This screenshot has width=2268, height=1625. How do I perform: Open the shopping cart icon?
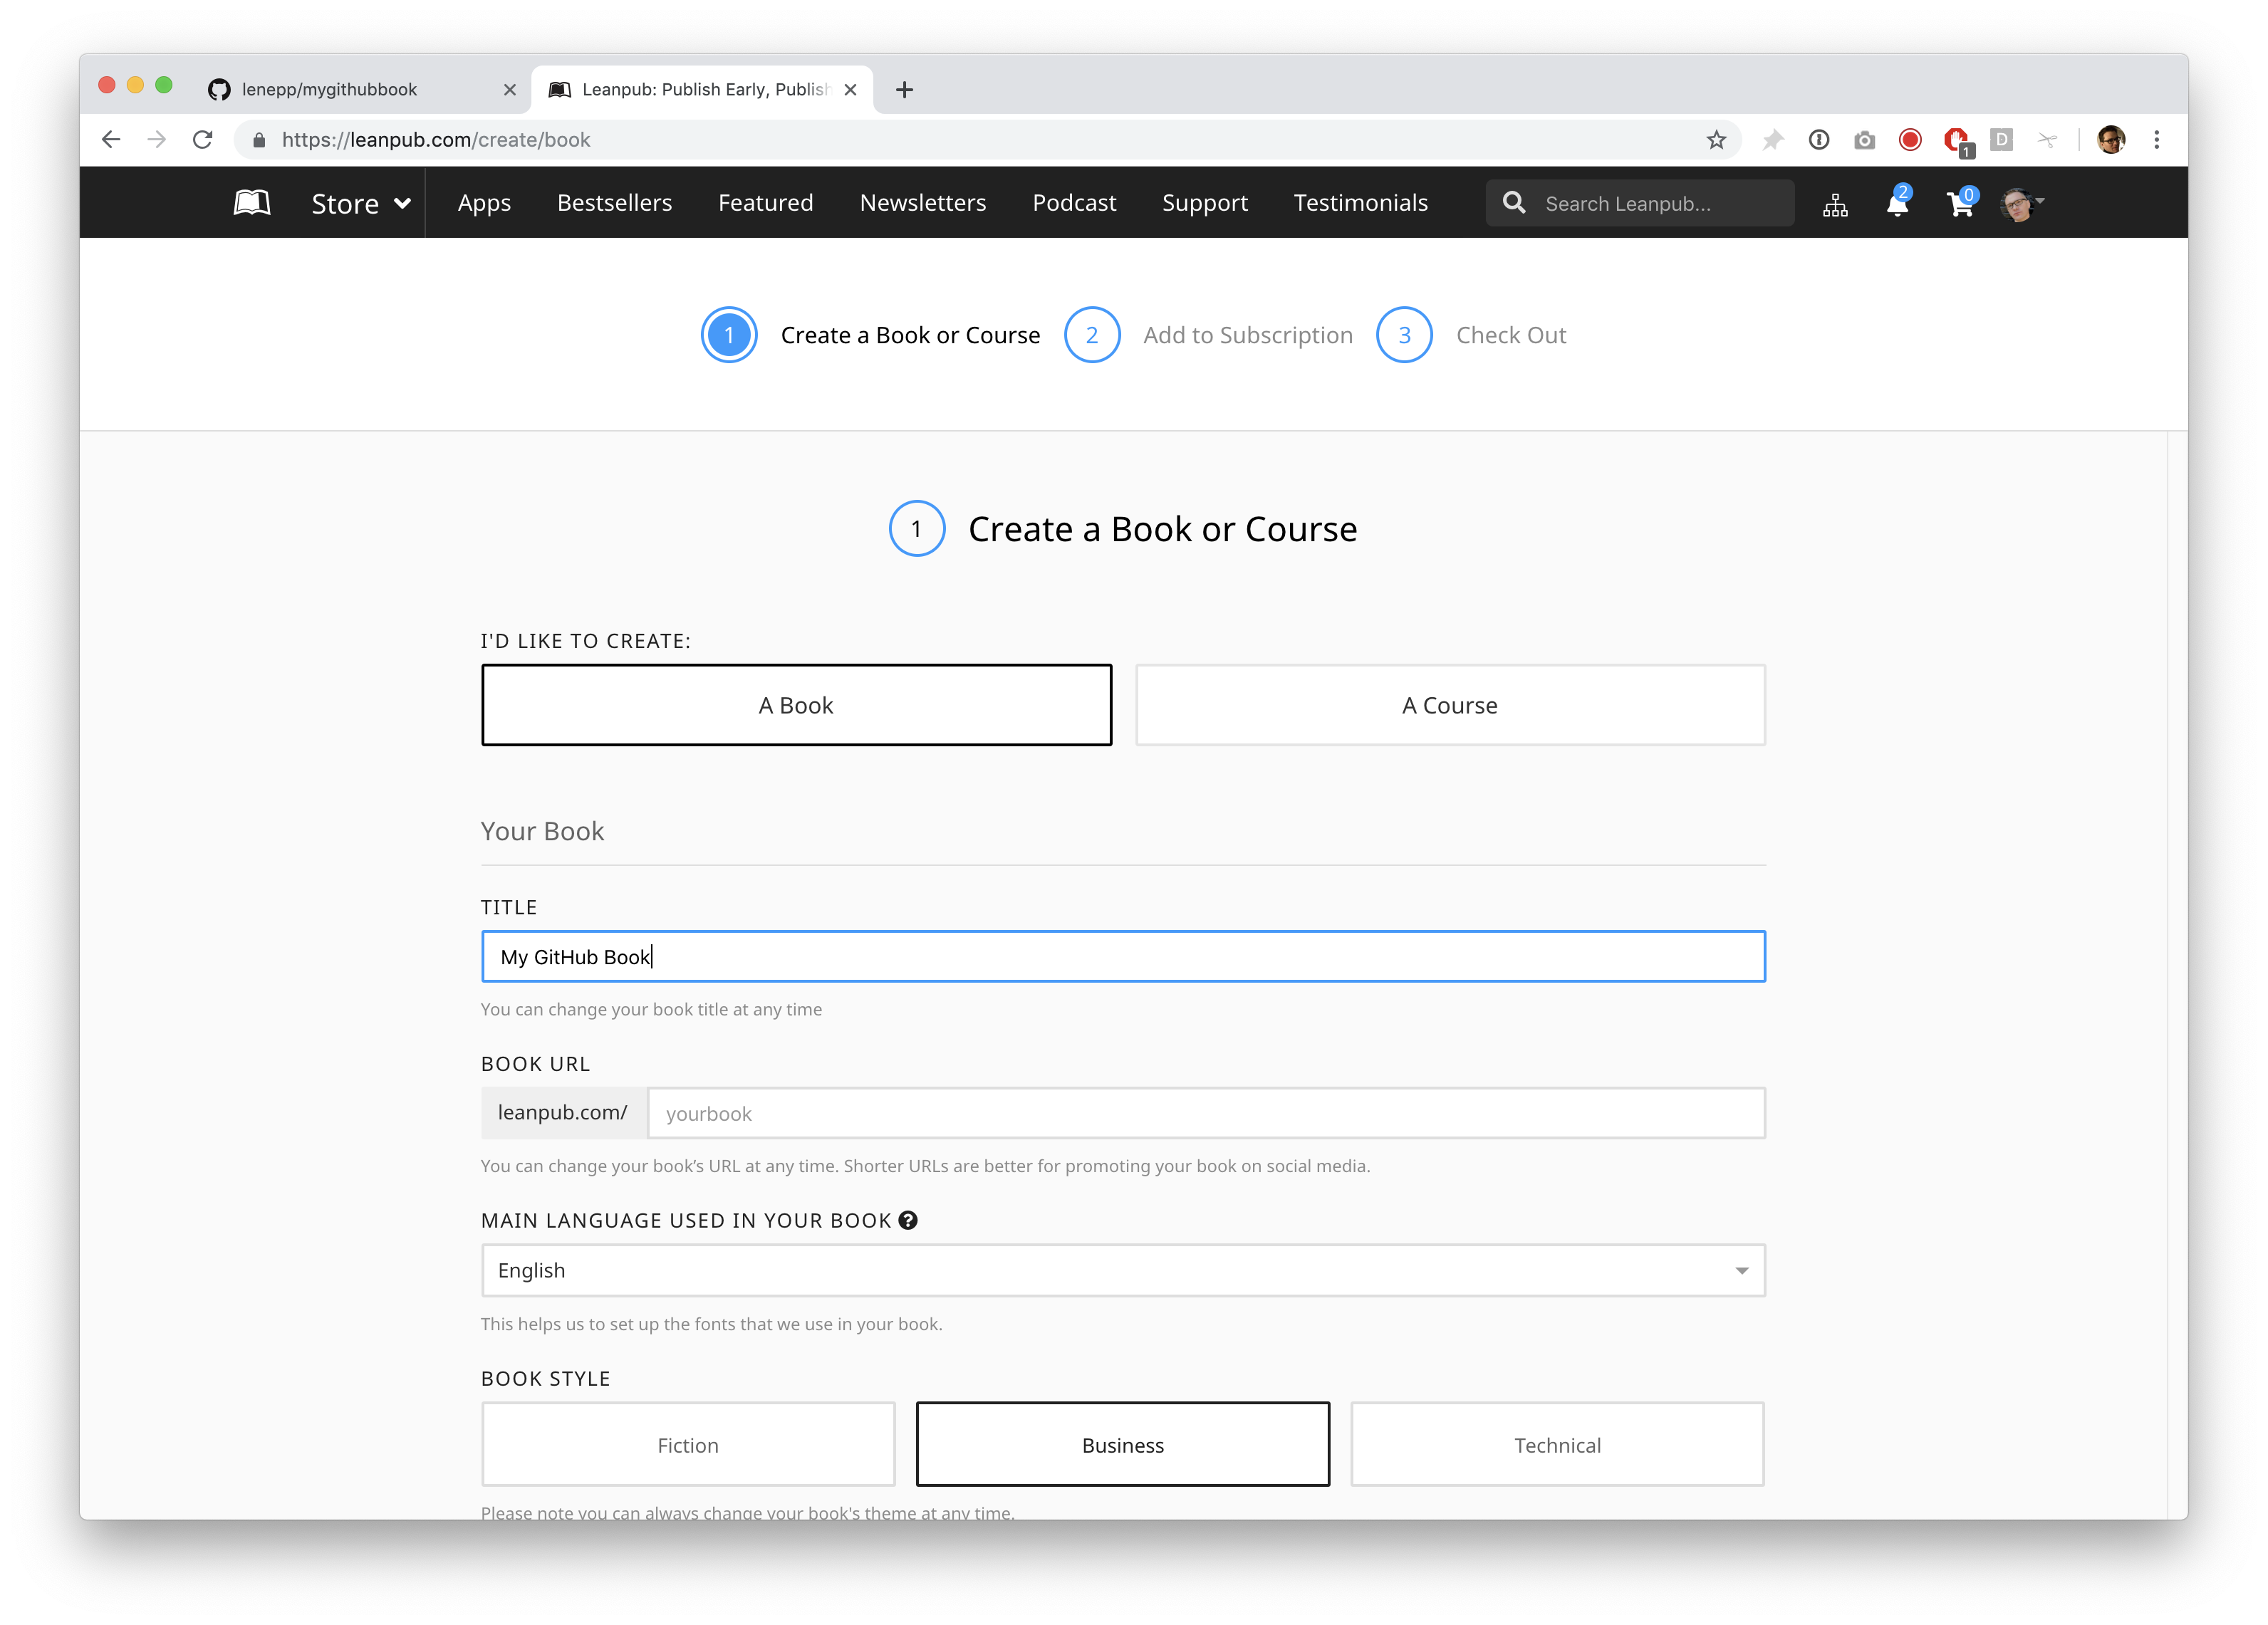1961,203
